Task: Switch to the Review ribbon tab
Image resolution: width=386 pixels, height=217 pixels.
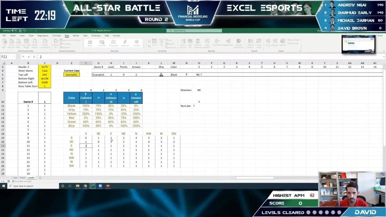Action: tap(76, 36)
